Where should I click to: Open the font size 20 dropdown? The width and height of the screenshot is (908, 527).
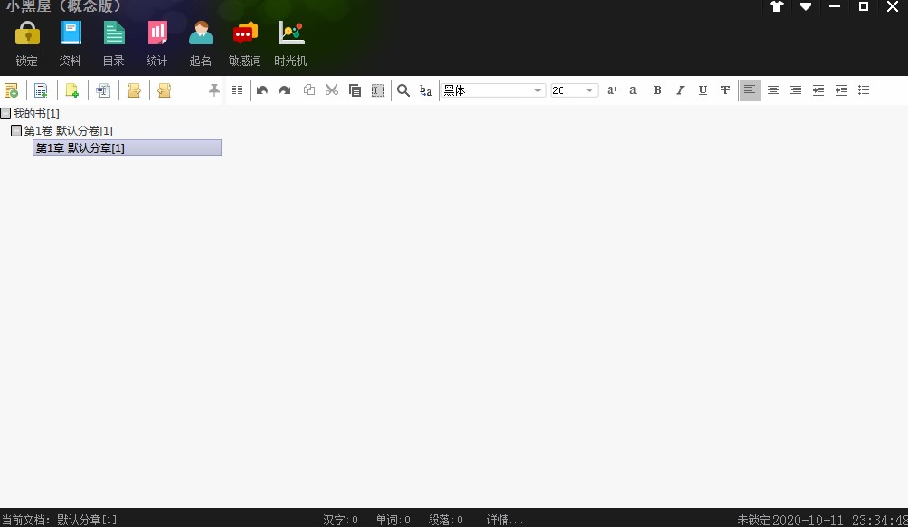(x=590, y=90)
